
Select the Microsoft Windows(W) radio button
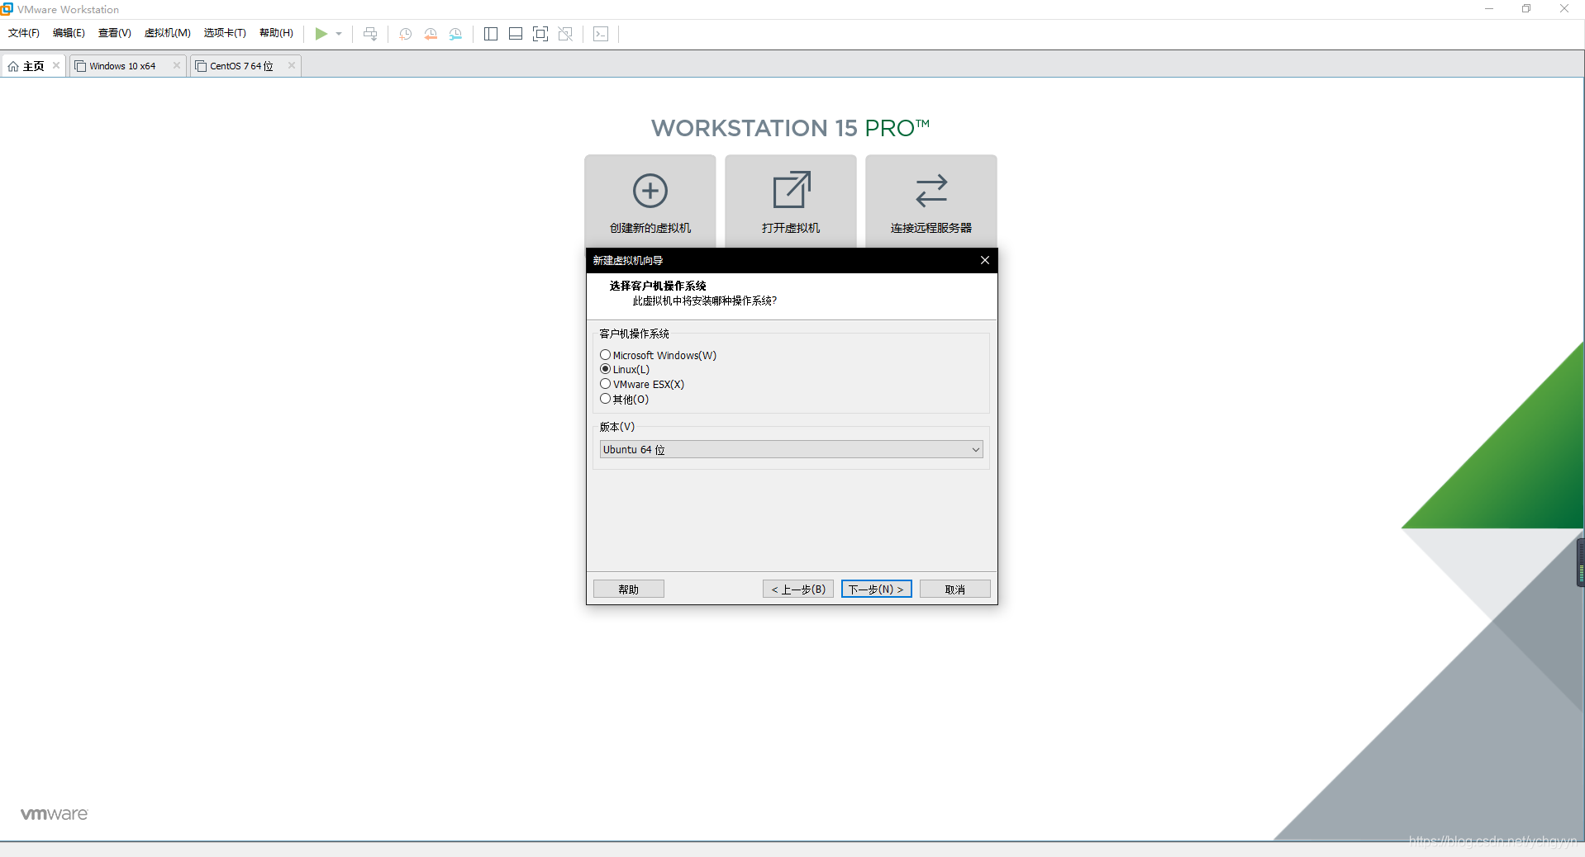[605, 355]
